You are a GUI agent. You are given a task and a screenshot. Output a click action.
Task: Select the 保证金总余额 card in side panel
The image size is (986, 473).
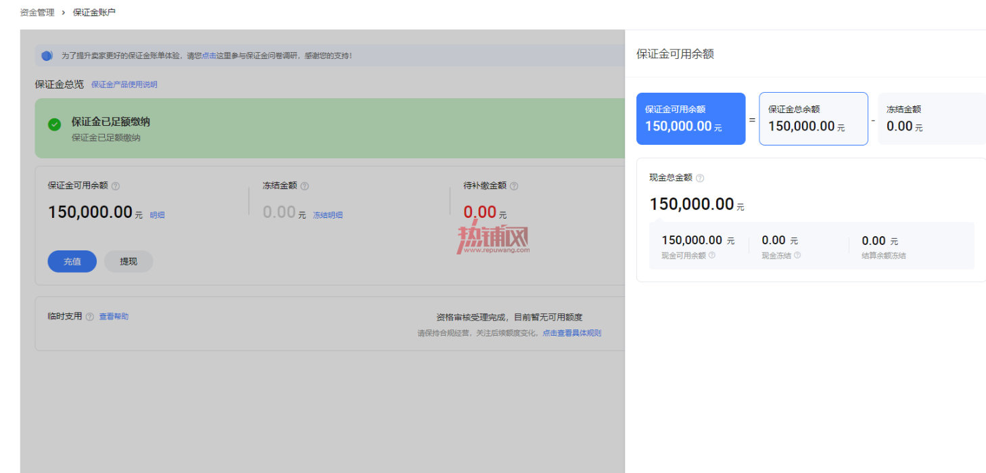(814, 118)
